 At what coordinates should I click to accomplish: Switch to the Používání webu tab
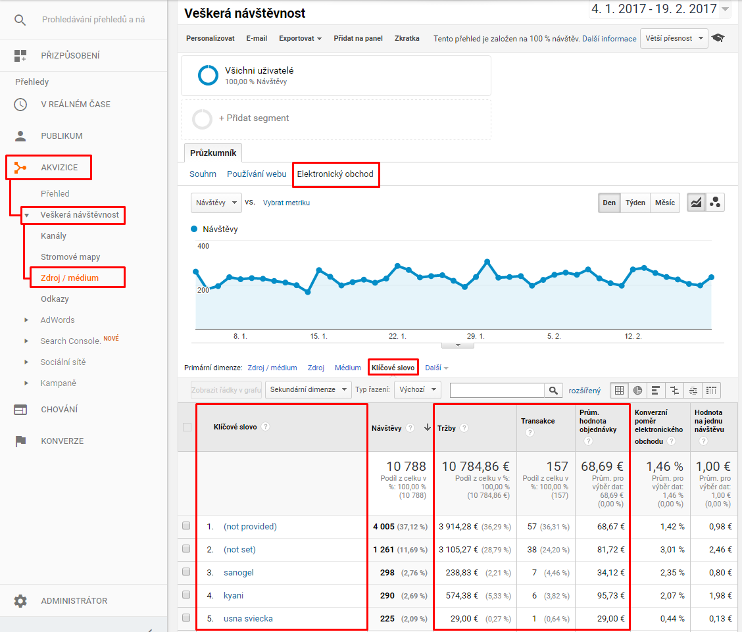click(257, 174)
